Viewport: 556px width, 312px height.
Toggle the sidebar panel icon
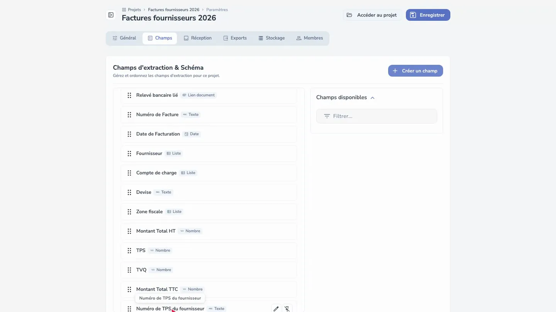tap(111, 15)
